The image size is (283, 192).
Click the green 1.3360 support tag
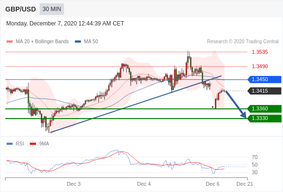tap(264, 109)
